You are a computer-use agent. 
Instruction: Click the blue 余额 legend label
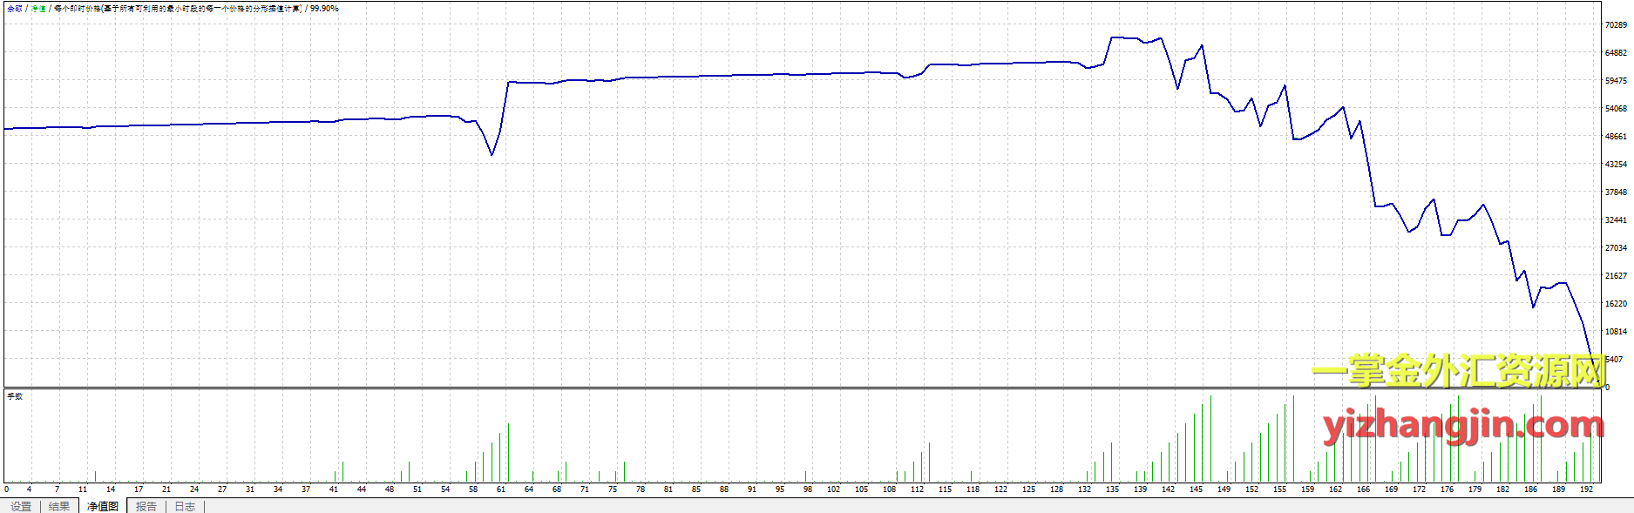pos(15,9)
